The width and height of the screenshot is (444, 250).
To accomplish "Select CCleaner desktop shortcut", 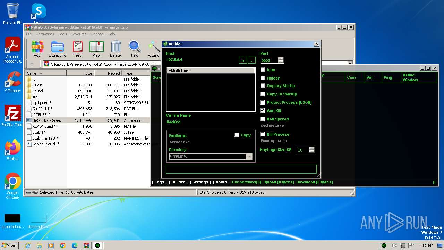I will tap(12, 82).
